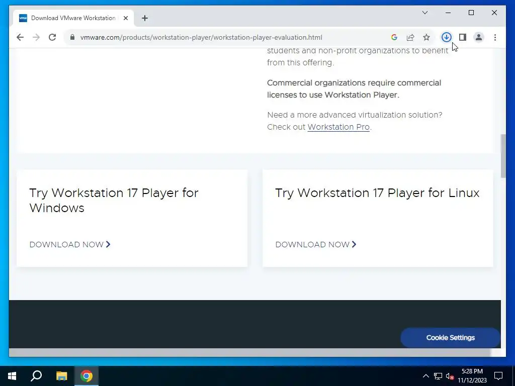The image size is (515, 386).
Task: Close the Chrome window
Action: coord(494,13)
